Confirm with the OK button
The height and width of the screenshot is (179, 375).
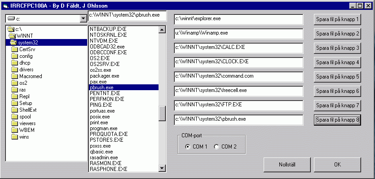(337, 165)
